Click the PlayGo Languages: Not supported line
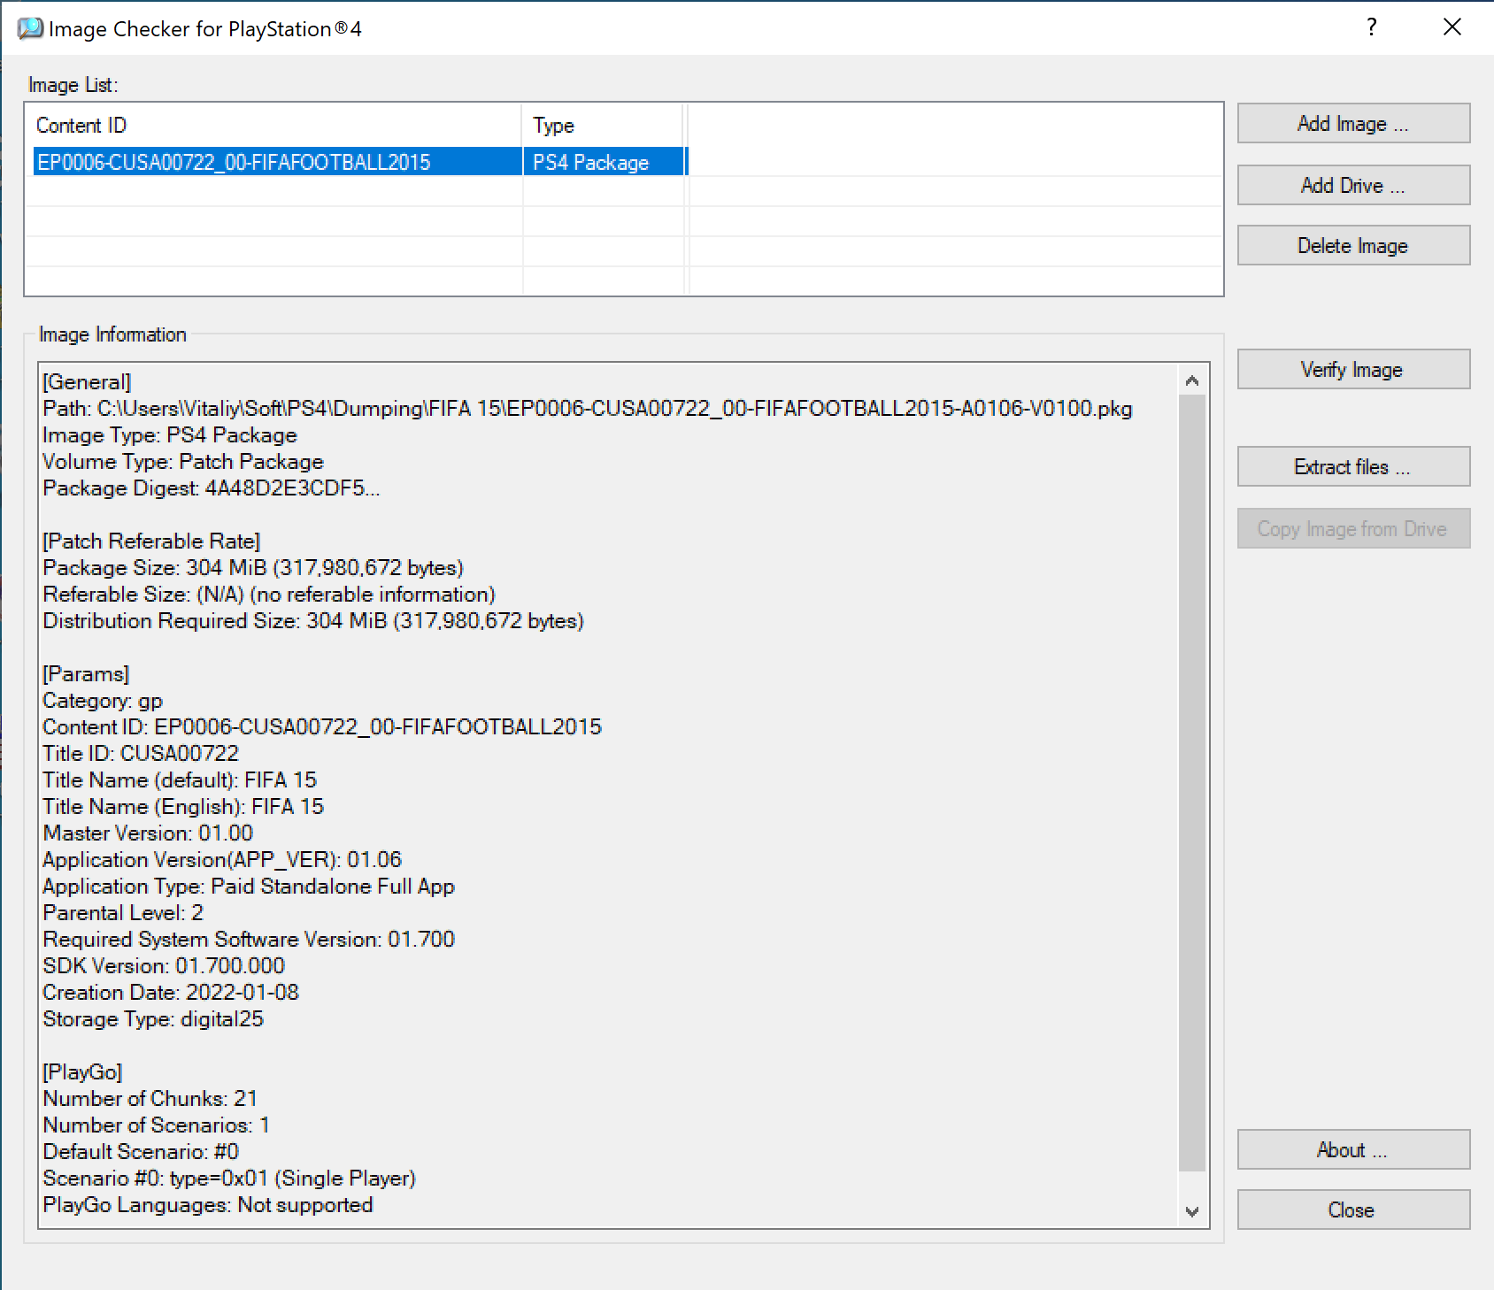This screenshot has width=1494, height=1290. pyautogui.click(x=208, y=1205)
